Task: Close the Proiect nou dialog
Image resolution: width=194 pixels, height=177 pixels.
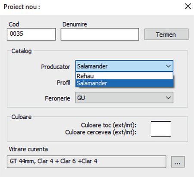Action: click(x=188, y=6)
